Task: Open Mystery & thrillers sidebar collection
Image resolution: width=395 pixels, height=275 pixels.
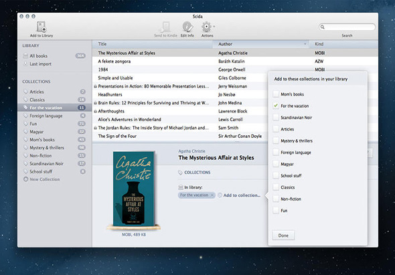Action: tap(54, 148)
